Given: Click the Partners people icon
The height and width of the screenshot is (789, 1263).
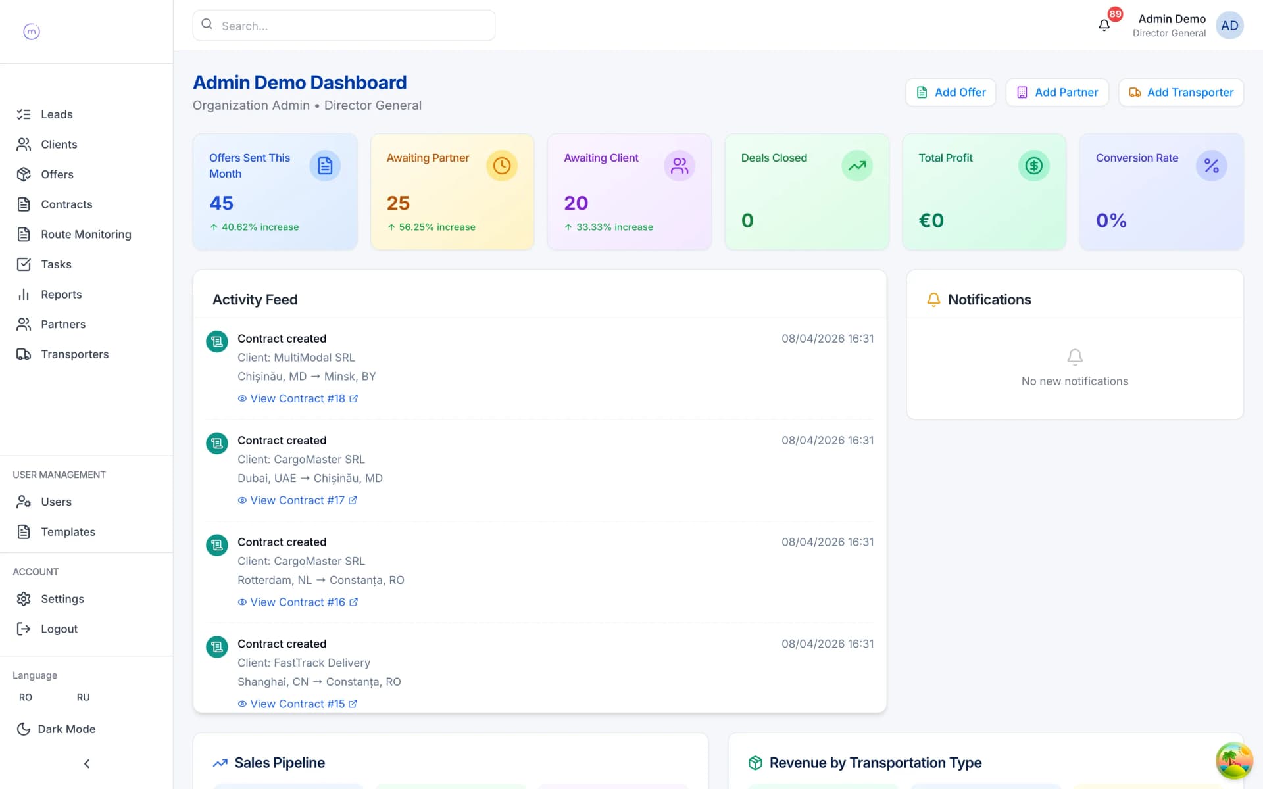Looking at the screenshot, I should [24, 324].
